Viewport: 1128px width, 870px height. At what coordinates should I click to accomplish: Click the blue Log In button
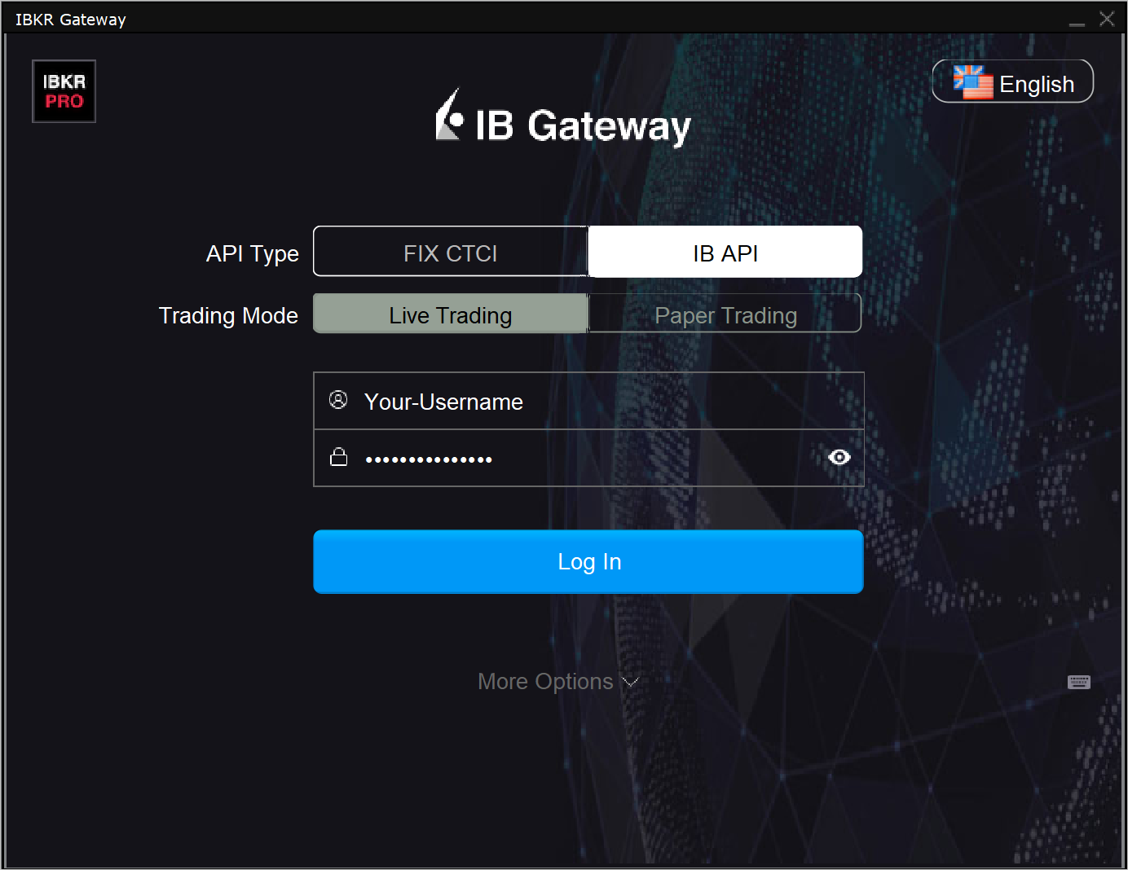(588, 561)
